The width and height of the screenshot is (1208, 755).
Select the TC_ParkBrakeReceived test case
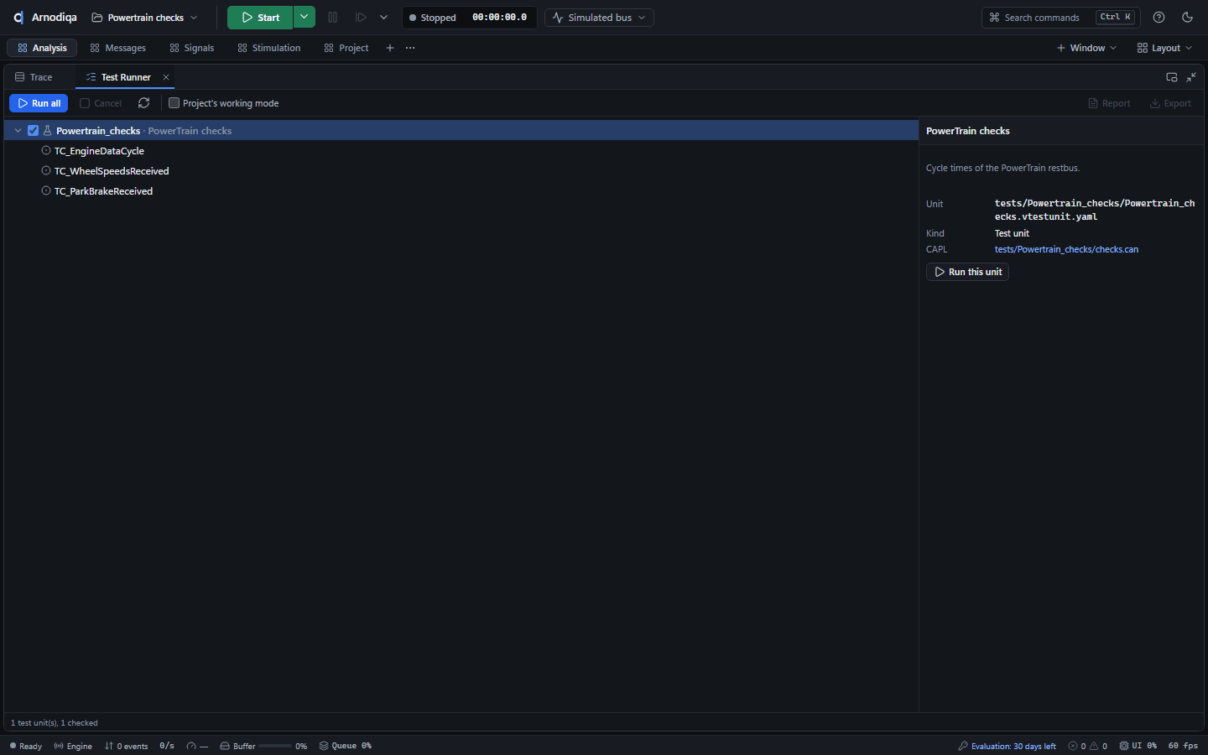[103, 191]
